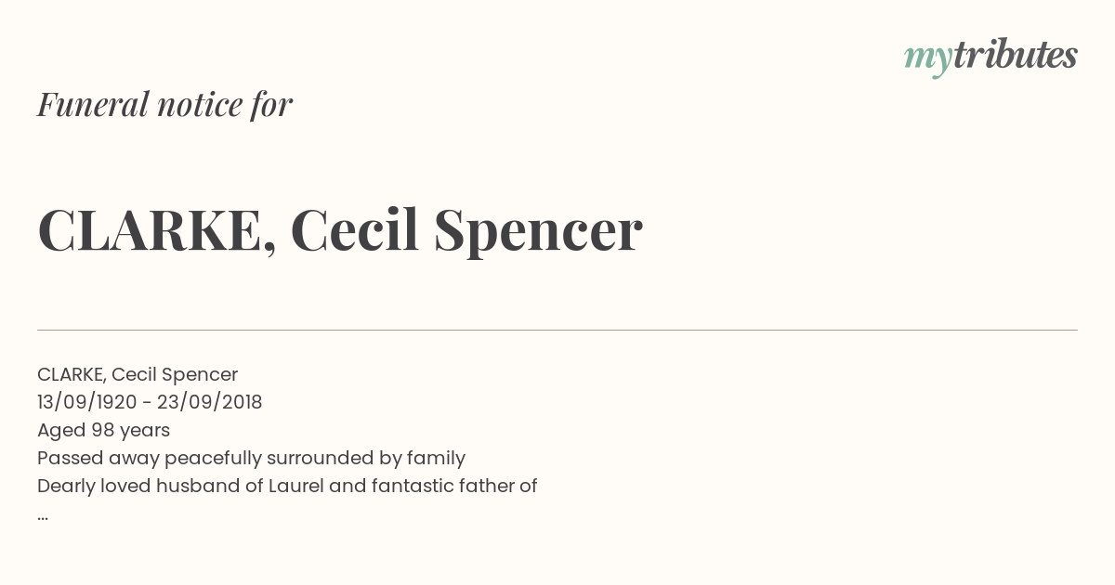Click the number "98" in age line

click(102, 430)
